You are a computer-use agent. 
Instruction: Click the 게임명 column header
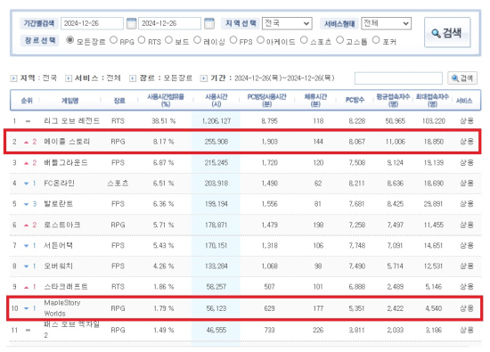tap(70, 101)
